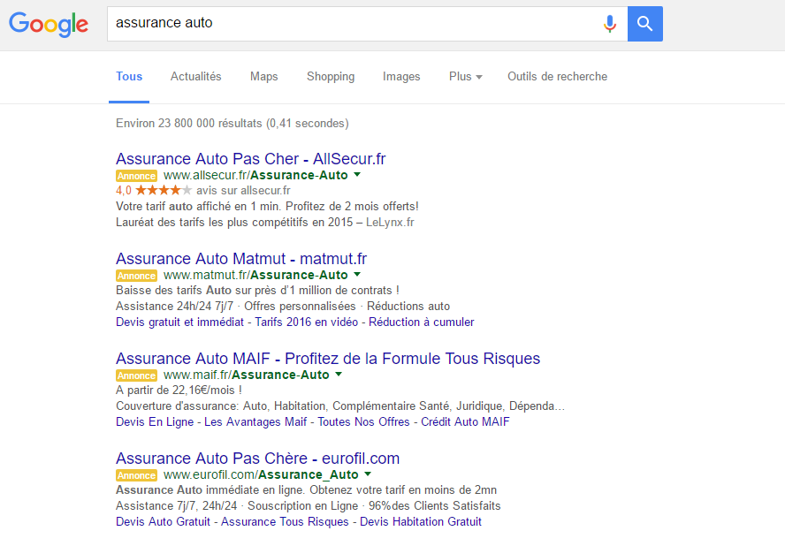Open the allsecur.fr URL dropdown arrow

[357, 175]
